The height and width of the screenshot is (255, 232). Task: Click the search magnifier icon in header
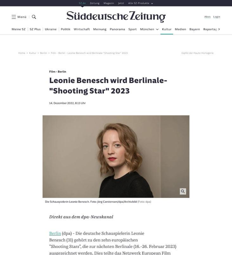(34, 17)
